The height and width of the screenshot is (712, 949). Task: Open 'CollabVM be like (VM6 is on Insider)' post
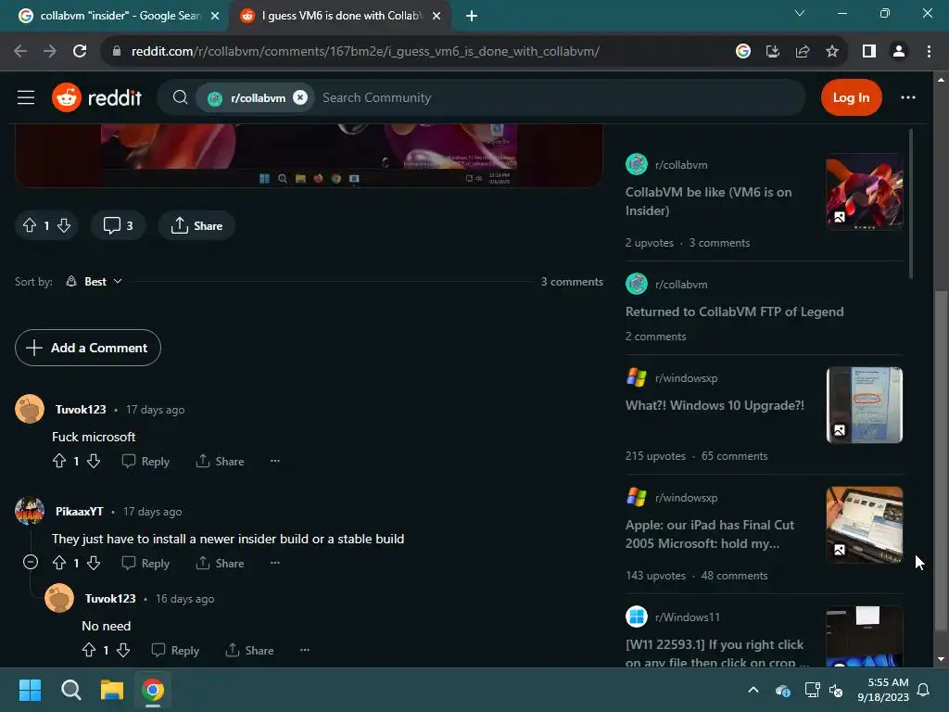click(x=708, y=201)
